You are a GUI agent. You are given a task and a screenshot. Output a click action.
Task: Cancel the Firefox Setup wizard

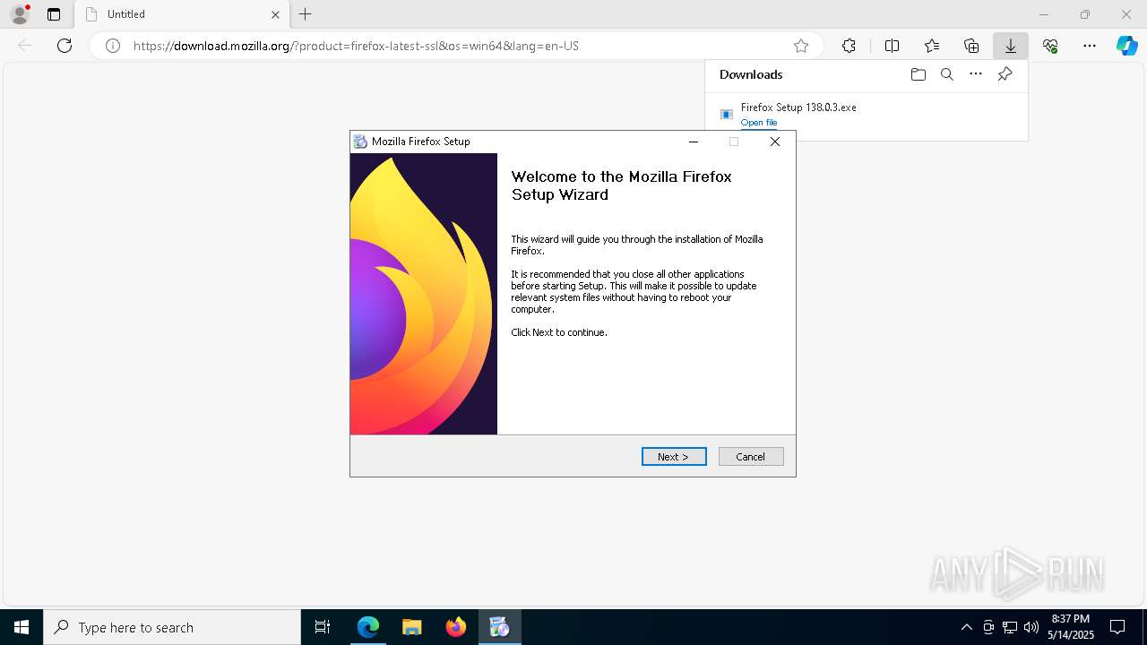(751, 457)
